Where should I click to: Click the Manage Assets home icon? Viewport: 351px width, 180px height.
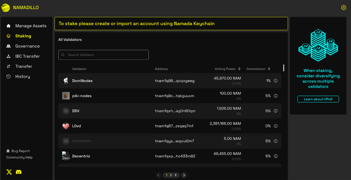[9, 26]
